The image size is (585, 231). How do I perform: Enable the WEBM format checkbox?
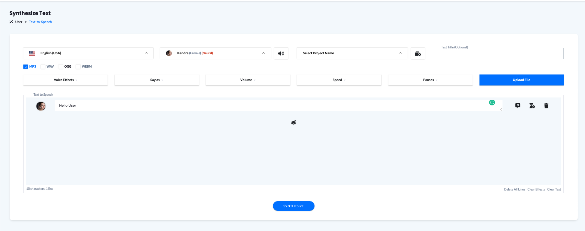(78, 67)
